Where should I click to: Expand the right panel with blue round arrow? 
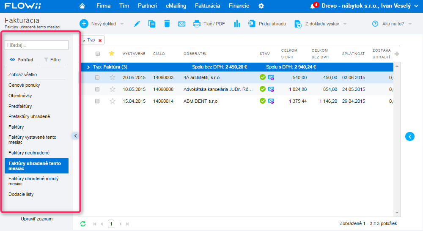point(410,137)
